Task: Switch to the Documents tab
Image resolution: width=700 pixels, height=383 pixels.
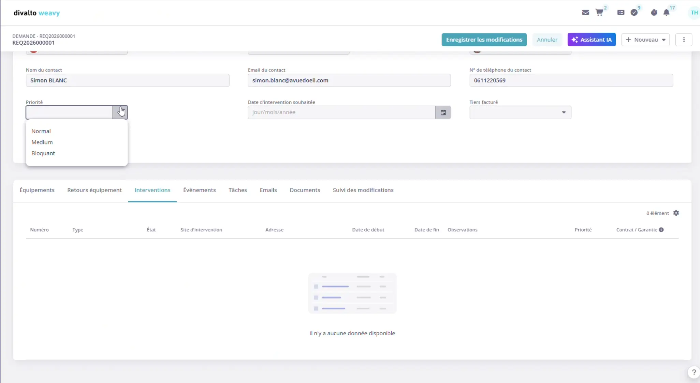Action: (x=305, y=190)
